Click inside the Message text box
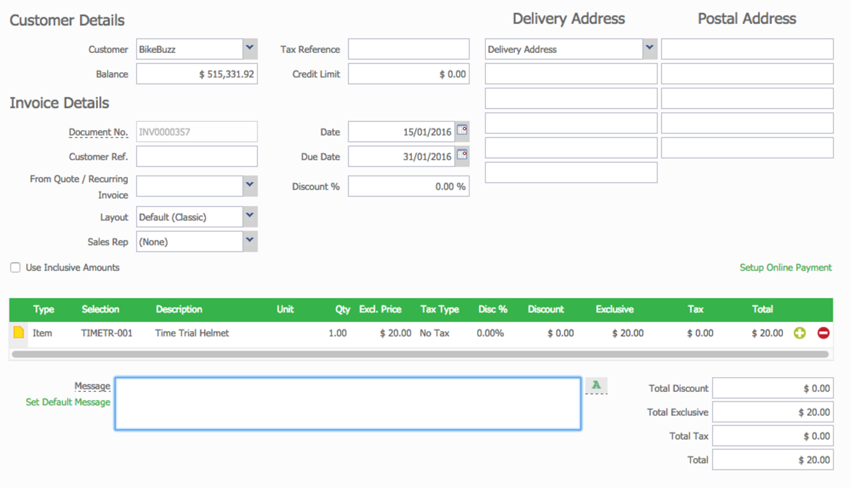Viewport: 850px width, 488px height. (347, 404)
